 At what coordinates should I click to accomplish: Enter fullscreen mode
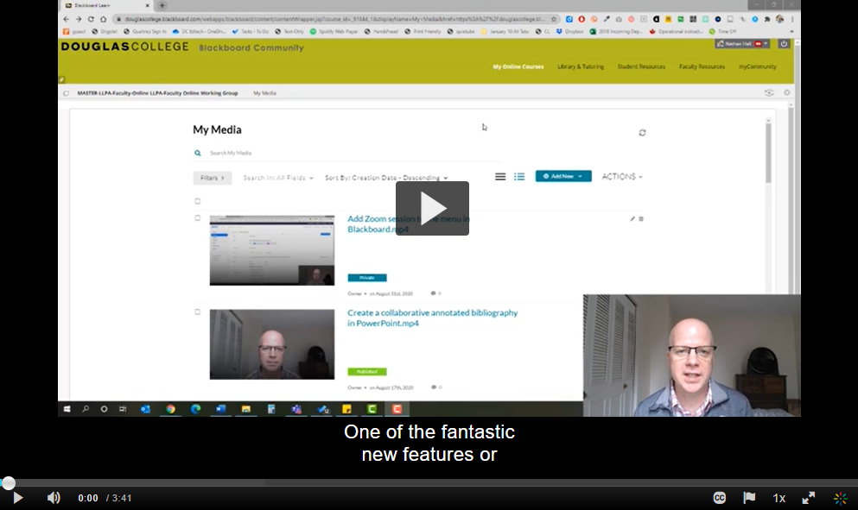(x=809, y=498)
